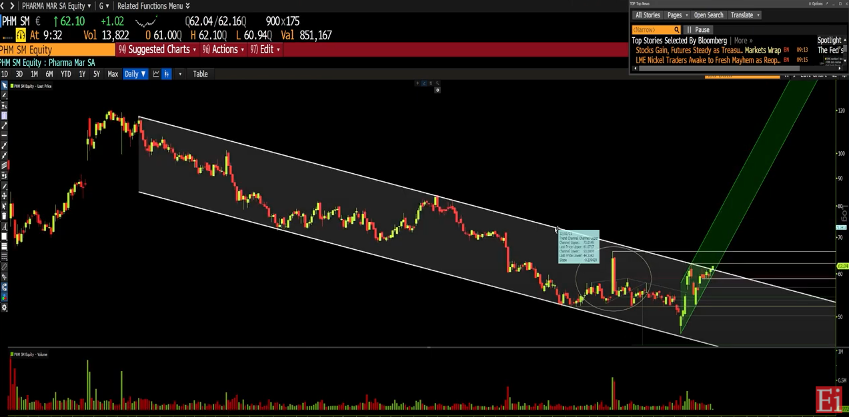This screenshot has width=849, height=417.
Task: Click the forward navigation arrow
Action: (x=12, y=6)
